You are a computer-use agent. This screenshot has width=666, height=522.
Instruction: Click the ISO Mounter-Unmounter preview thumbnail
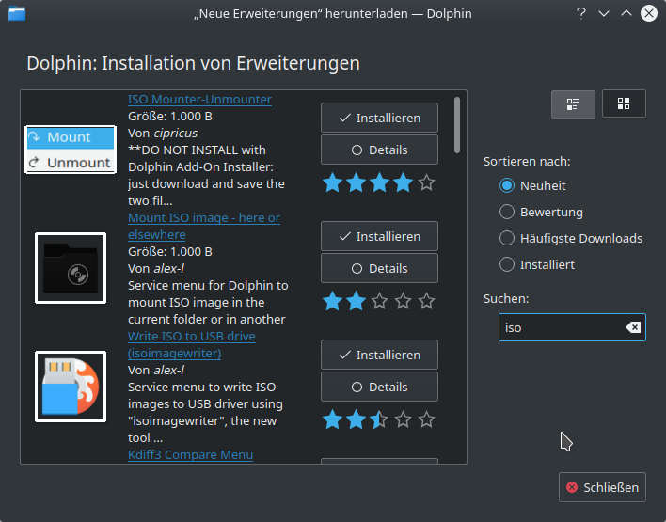[x=70, y=150]
